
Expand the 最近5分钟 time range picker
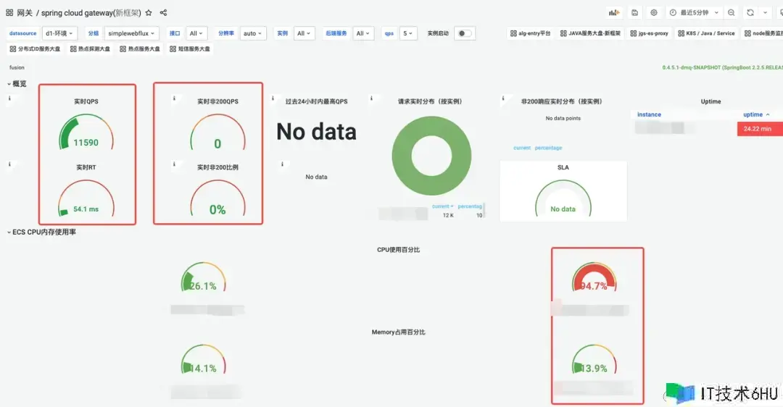695,13
